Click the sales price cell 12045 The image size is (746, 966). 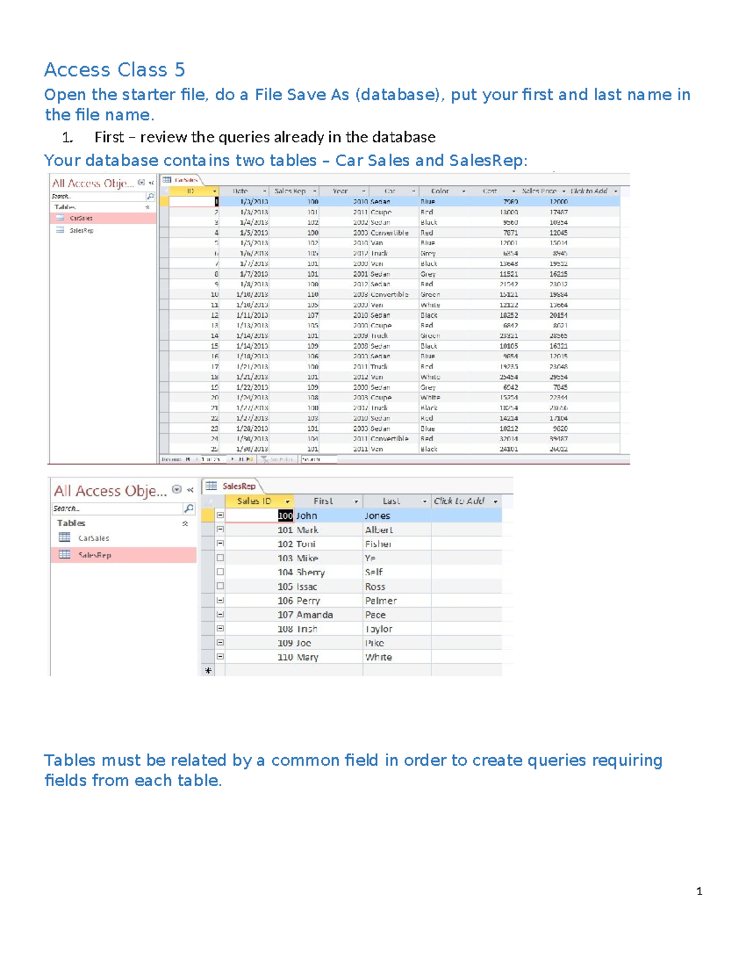(545, 233)
